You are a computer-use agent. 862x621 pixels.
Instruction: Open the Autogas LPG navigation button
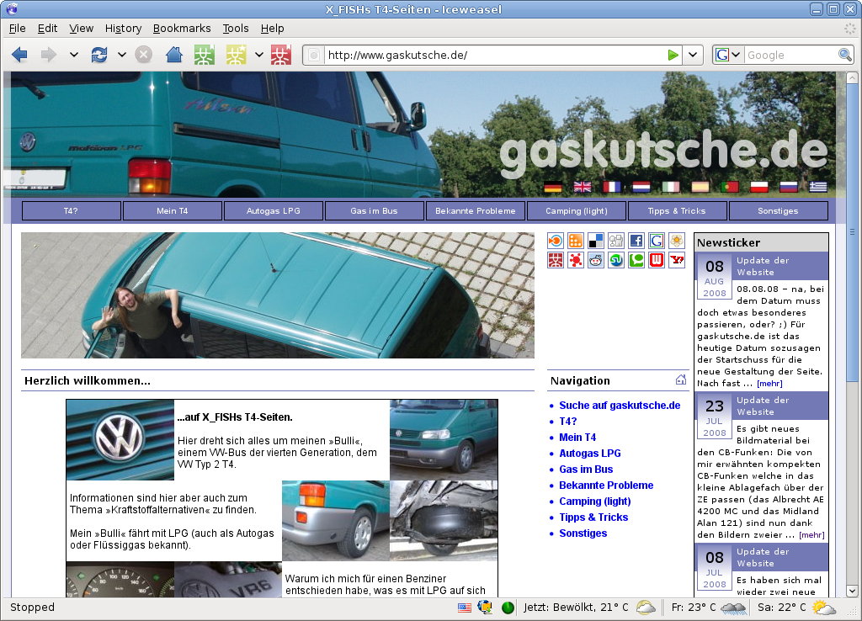(x=274, y=210)
